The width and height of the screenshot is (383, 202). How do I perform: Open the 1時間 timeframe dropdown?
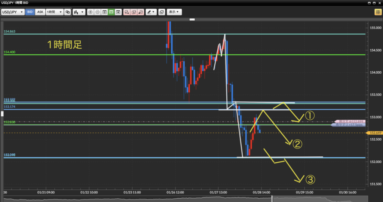54,12
